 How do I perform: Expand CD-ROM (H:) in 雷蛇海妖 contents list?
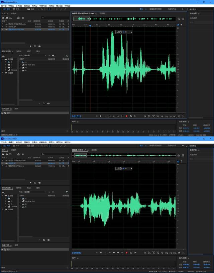tap(20, 65)
